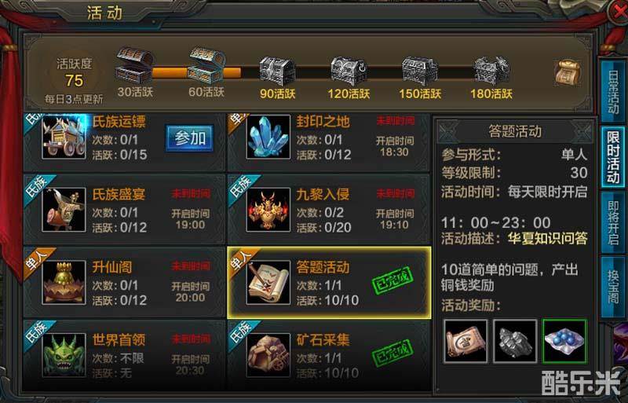Select the 答题活动 activity entry
The height and width of the screenshot is (403, 628).
pos(329,283)
